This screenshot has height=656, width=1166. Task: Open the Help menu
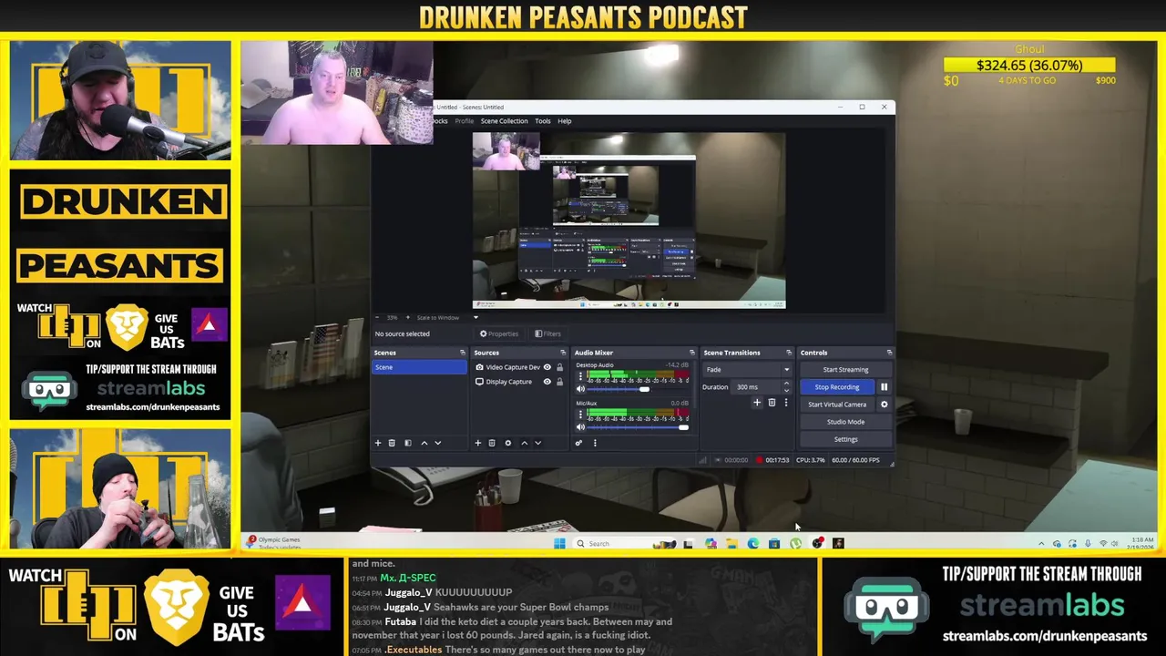click(x=565, y=121)
